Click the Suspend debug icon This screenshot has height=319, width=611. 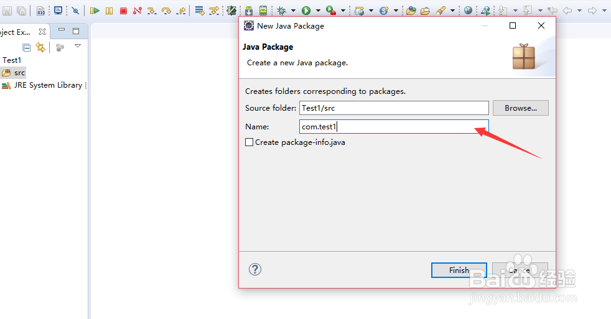[x=109, y=11]
